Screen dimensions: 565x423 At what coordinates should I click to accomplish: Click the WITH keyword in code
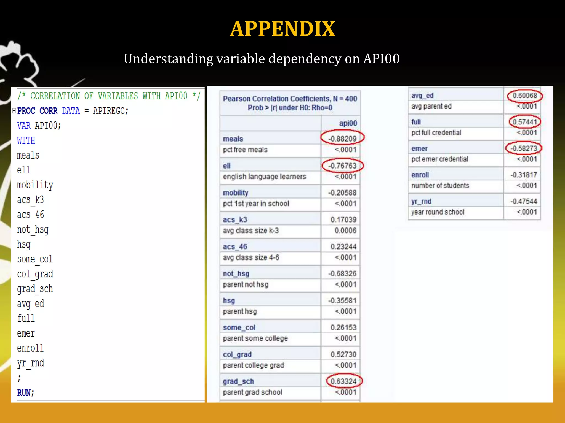[x=26, y=140]
